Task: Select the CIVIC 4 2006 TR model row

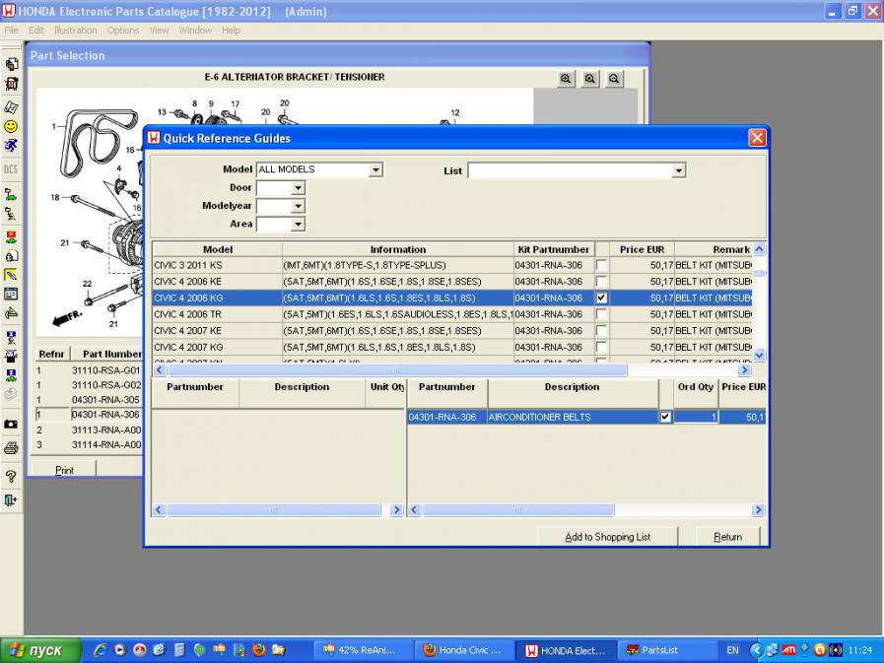Action: 452,314
